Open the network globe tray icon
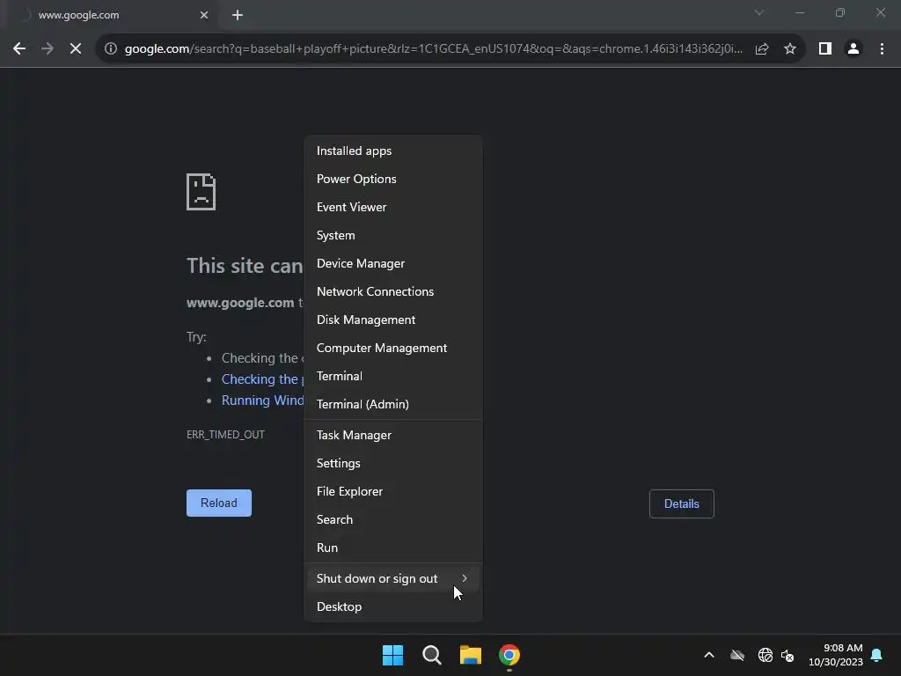Image resolution: width=901 pixels, height=676 pixels. pos(765,655)
